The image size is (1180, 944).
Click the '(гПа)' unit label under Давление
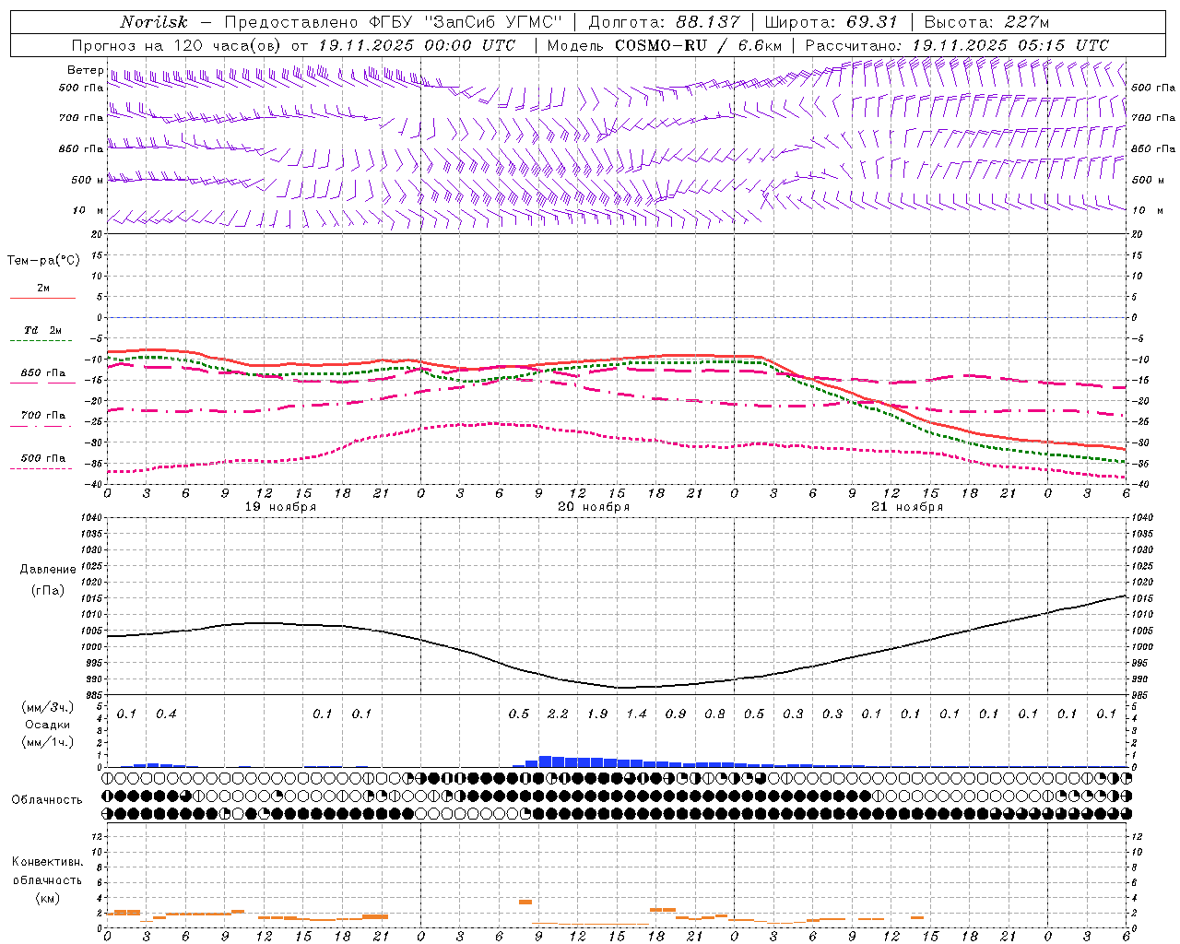48,591
